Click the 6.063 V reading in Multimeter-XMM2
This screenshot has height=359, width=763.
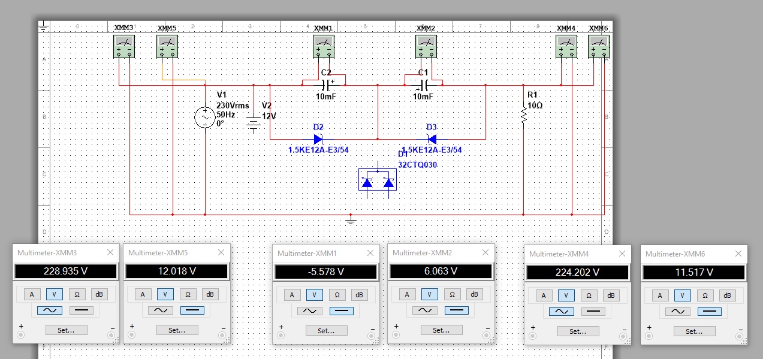tap(441, 271)
